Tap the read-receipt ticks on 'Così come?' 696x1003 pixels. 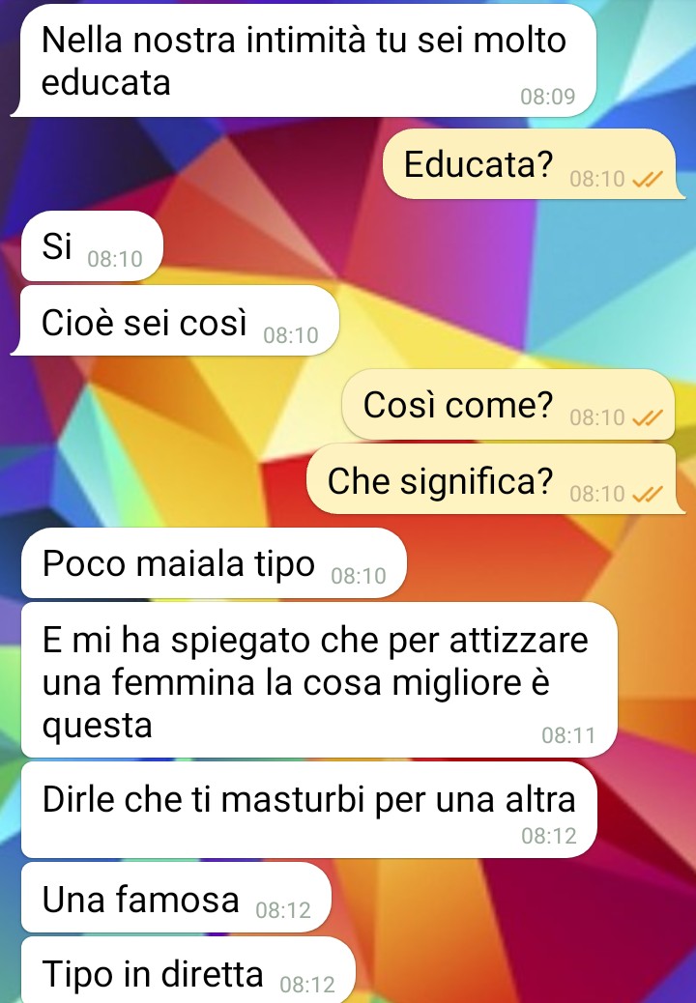tap(648, 418)
